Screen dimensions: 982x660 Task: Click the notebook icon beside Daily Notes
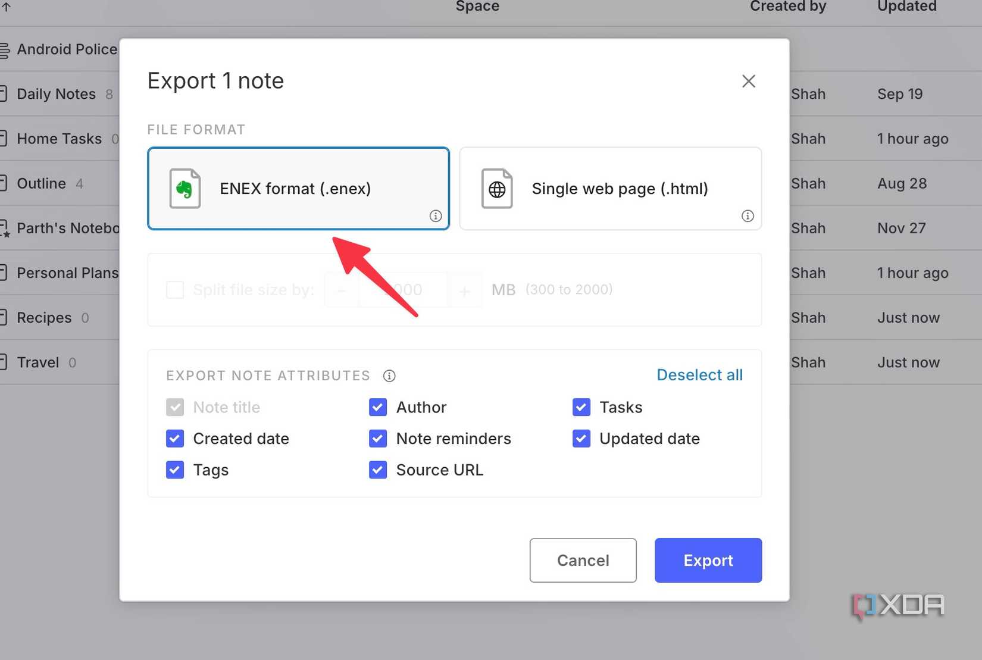(x=2, y=93)
